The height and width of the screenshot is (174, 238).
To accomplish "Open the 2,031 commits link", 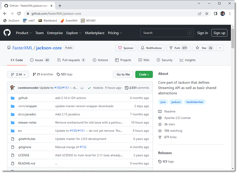I will (x=137, y=88).
